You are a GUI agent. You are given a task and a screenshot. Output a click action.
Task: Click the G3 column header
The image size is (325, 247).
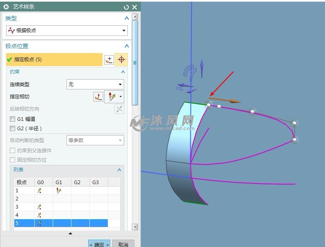tap(99, 182)
